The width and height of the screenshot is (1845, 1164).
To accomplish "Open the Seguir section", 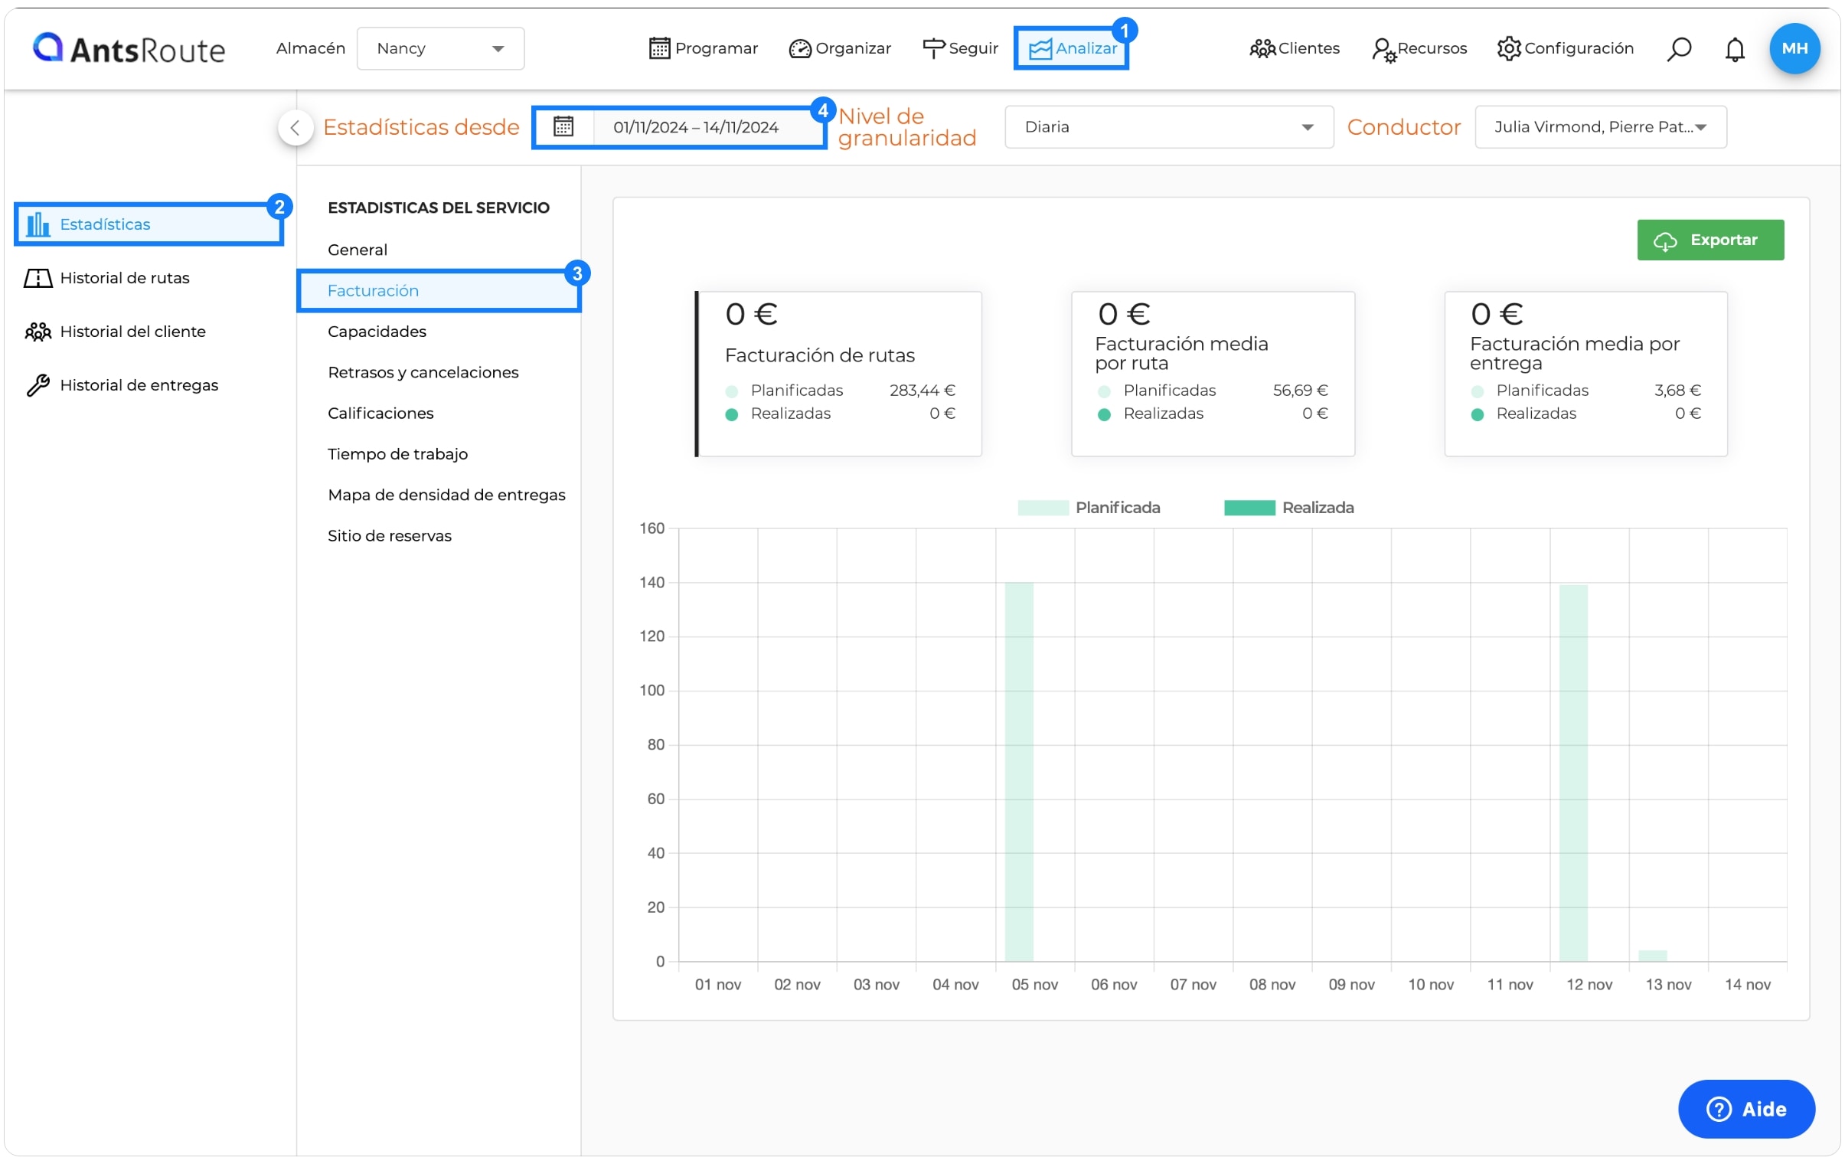I will point(960,48).
